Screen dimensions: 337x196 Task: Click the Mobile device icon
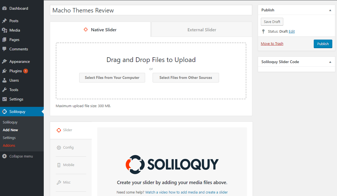coord(59,165)
